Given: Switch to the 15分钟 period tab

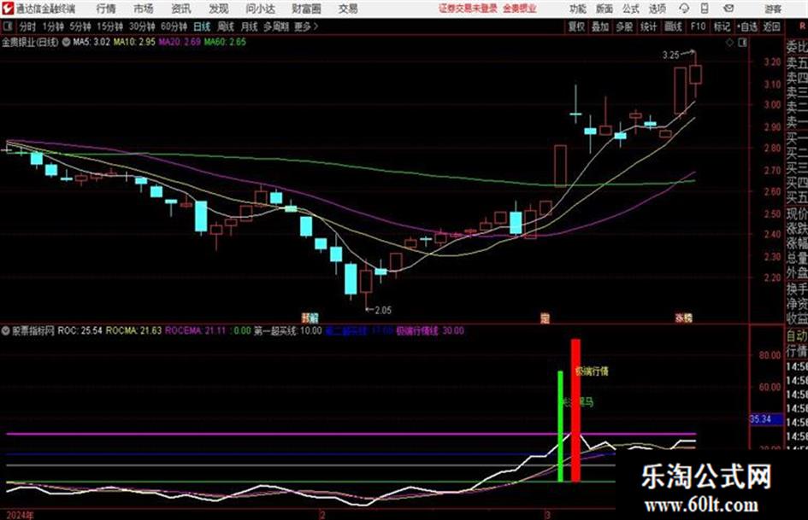Looking at the screenshot, I should [x=109, y=26].
